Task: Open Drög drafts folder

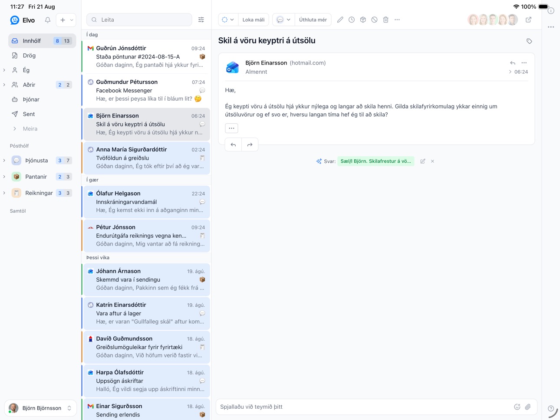Action: [42, 56]
